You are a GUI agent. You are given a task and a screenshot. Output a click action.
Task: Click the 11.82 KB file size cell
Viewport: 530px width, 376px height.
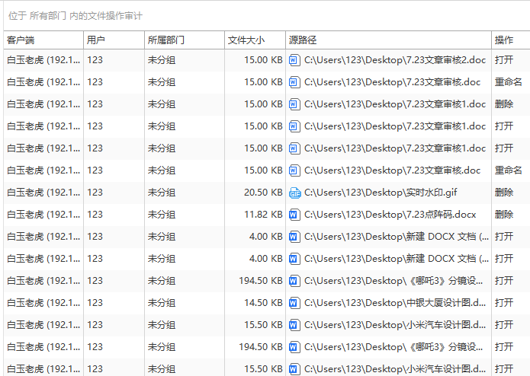click(x=263, y=215)
